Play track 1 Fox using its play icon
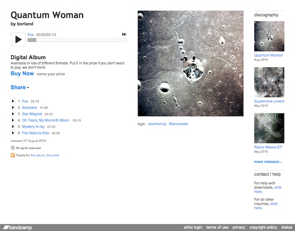Screen dimensions: 295x231 click(13, 101)
